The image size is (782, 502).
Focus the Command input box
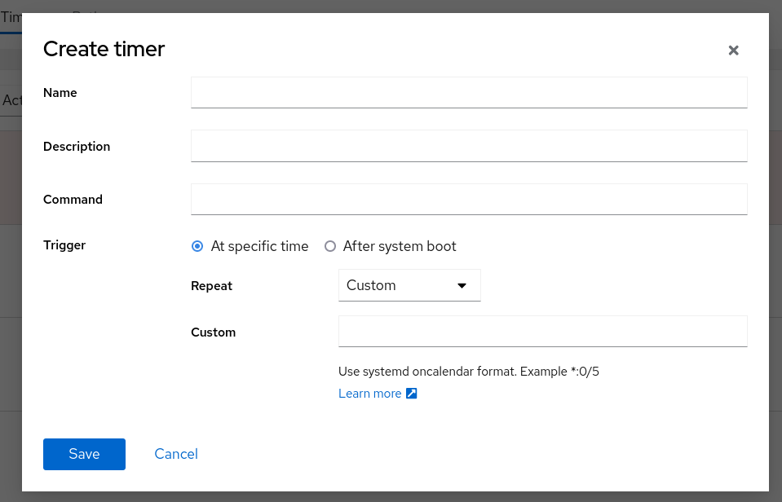tap(469, 200)
